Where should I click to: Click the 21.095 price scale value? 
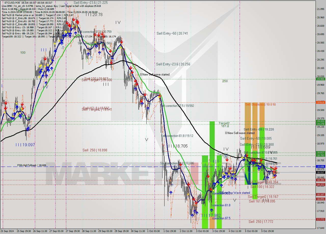[320, 9]
